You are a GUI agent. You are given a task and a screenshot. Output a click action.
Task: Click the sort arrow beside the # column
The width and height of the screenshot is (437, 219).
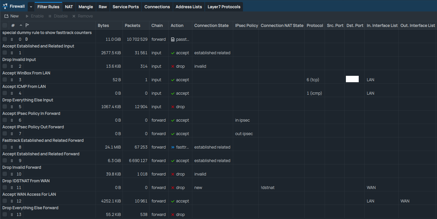pyautogui.click(x=21, y=25)
